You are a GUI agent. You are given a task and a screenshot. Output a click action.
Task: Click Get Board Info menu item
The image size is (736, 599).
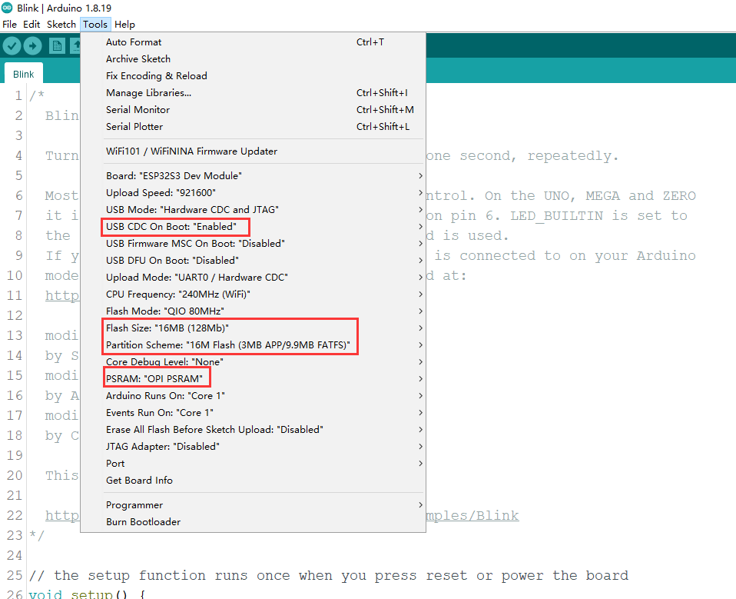pos(139,481)
